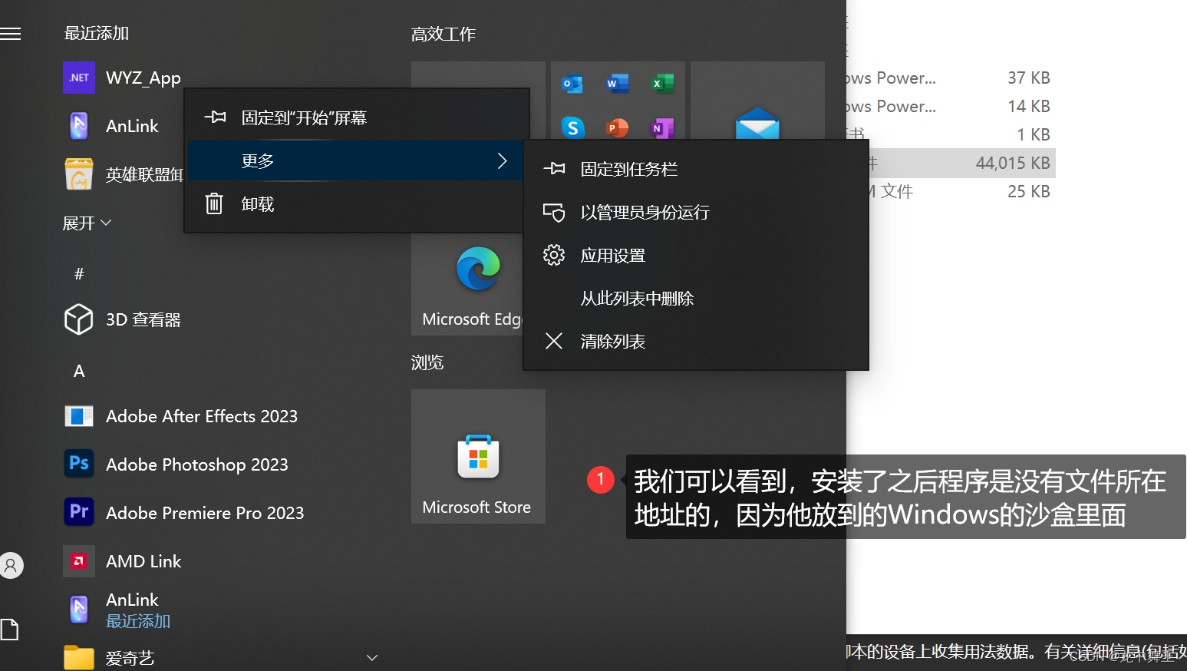The image size is (1187, 671).
Task: Expand the 展开 recently added list
Action: tap(87, 223)
